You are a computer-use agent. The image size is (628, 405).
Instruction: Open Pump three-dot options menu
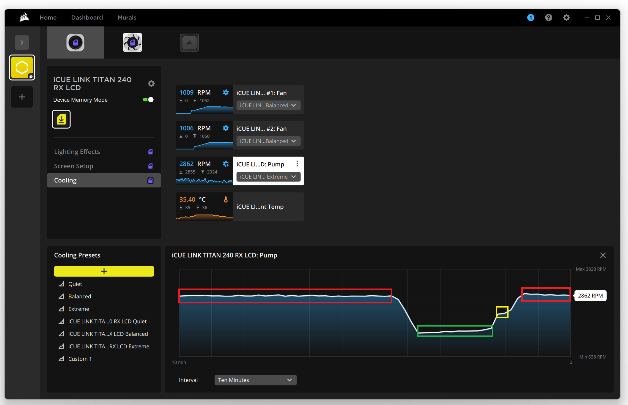[x=297, y=164]
